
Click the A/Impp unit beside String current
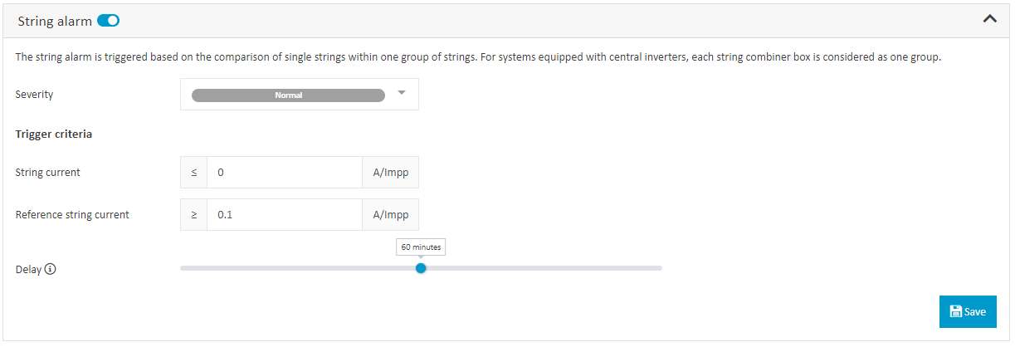tap(390, 173)
